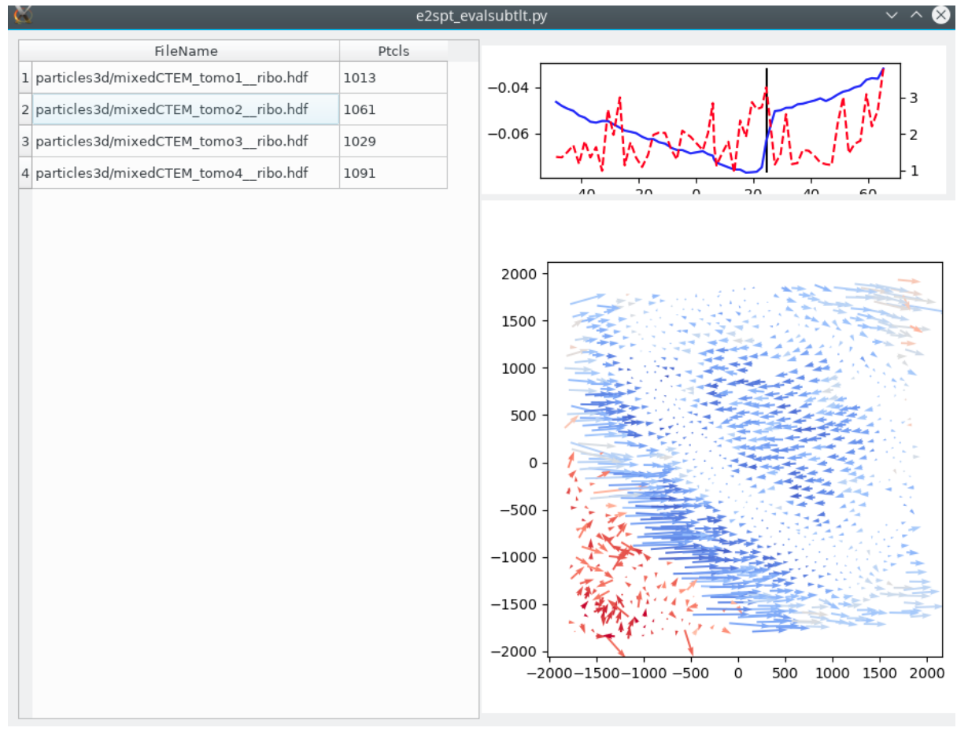Sort table by FileName column header

pos(186,51)
